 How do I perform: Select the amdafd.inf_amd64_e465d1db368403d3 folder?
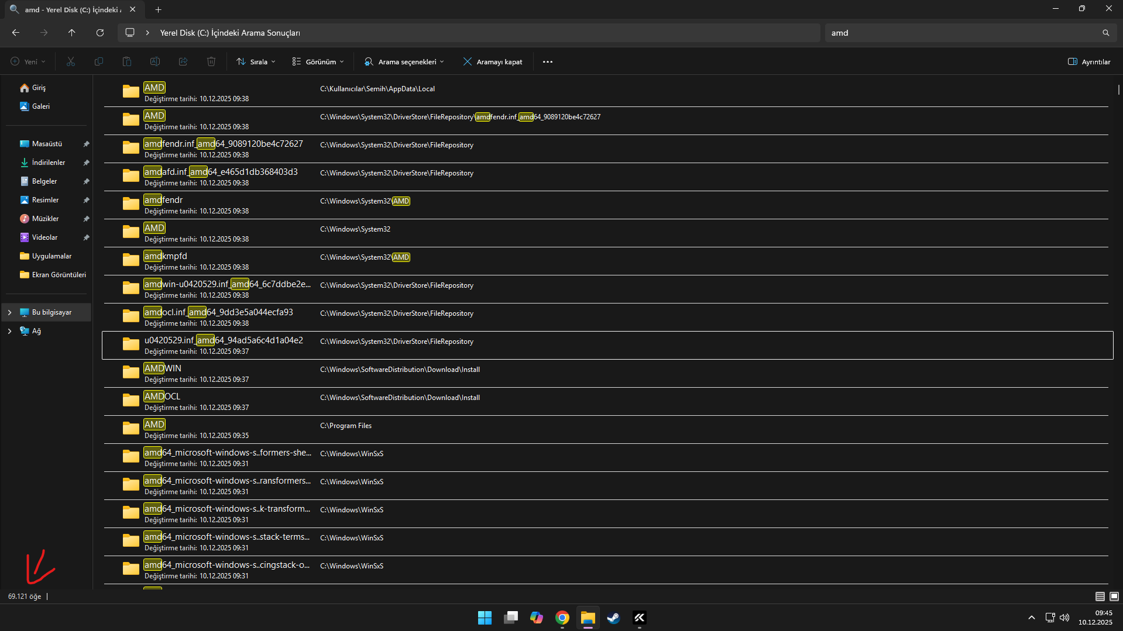tap(607, 177)
